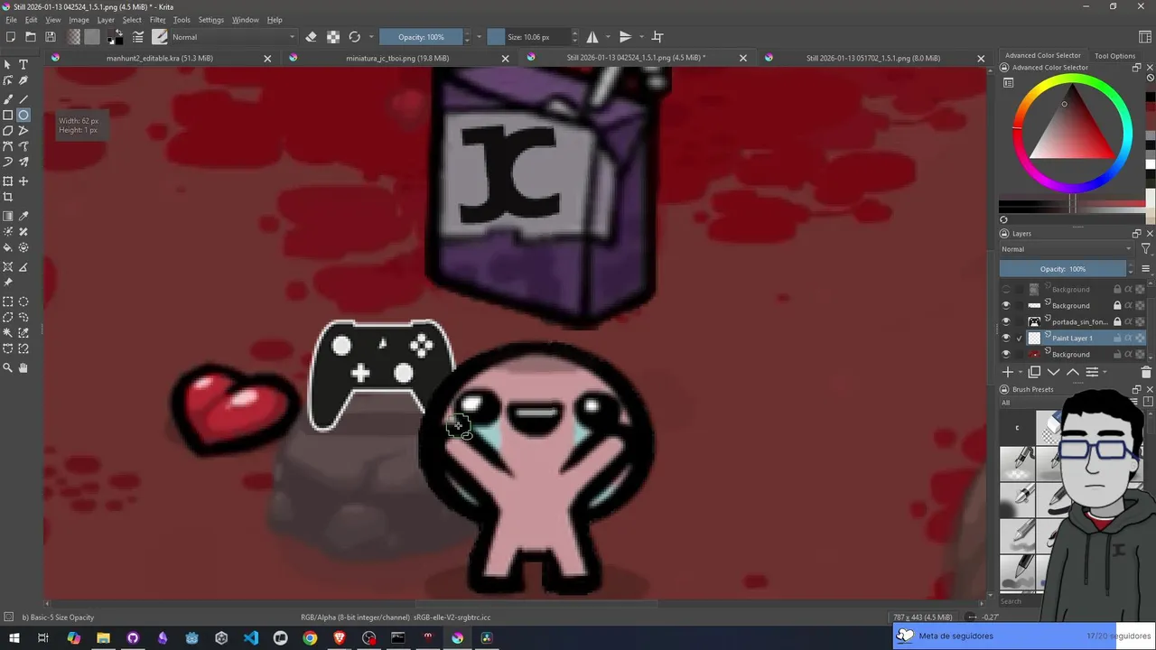Select the Multibrush tool
The image size is (1156, 650).
tap(23, 162)
